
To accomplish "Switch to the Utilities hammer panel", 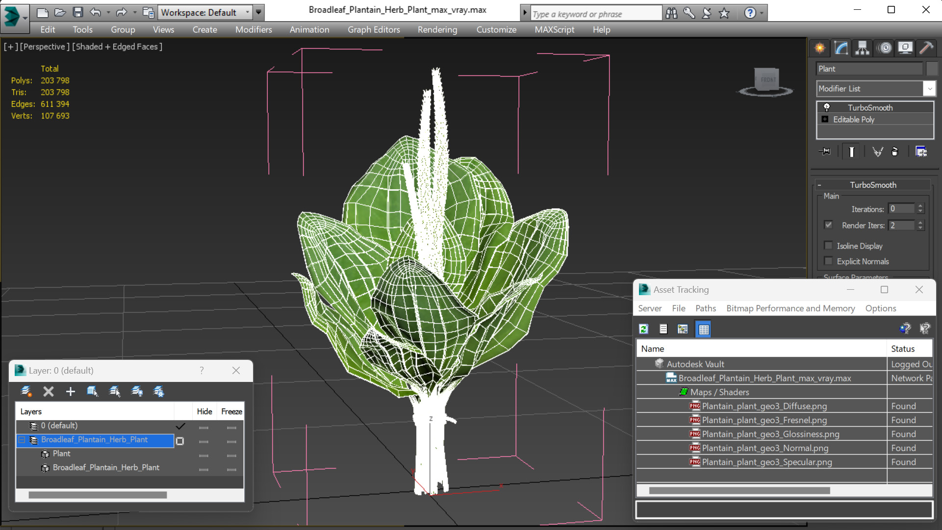I will (926, 48).
